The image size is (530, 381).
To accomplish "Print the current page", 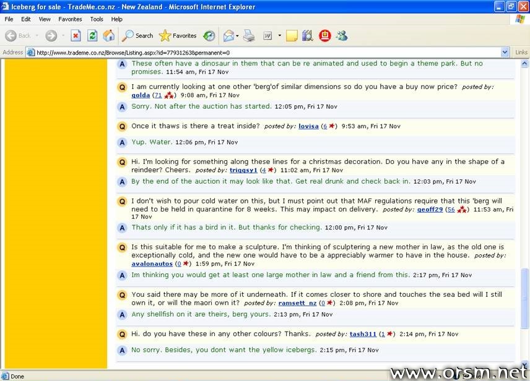I will [249, 35].
